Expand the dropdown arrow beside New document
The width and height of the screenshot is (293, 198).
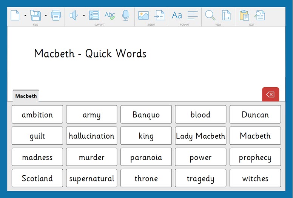(x=25, y=15)
